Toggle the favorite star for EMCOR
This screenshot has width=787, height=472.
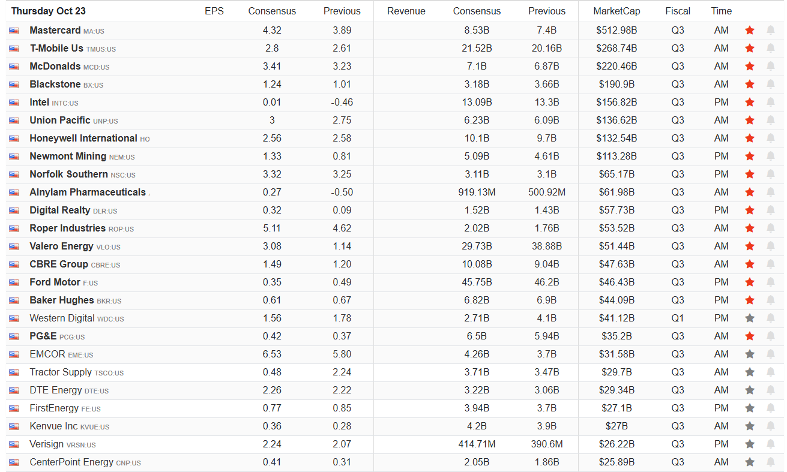pyautogui.click(x=749, y=354)
